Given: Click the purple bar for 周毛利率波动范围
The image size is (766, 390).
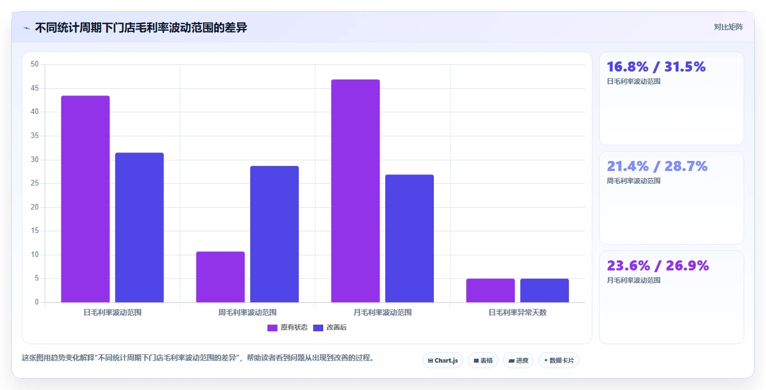Looking at the screenshot, I should (221, 277).
